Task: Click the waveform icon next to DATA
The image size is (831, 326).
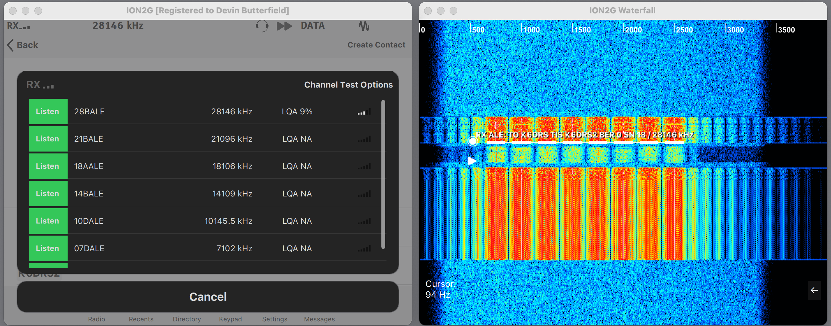Action: (364, 26)
